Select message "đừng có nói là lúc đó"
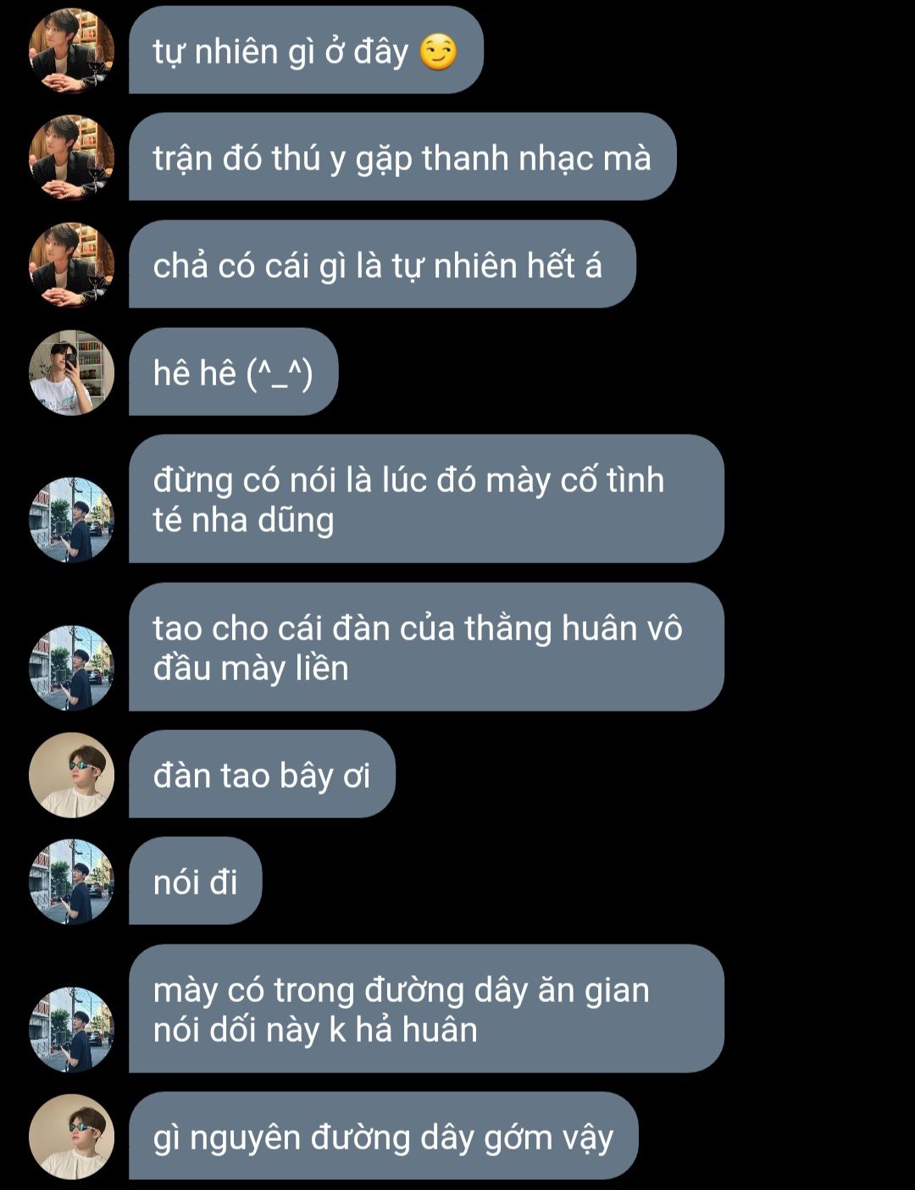The height and width of the screenshot is (1190, 915). 426,499
